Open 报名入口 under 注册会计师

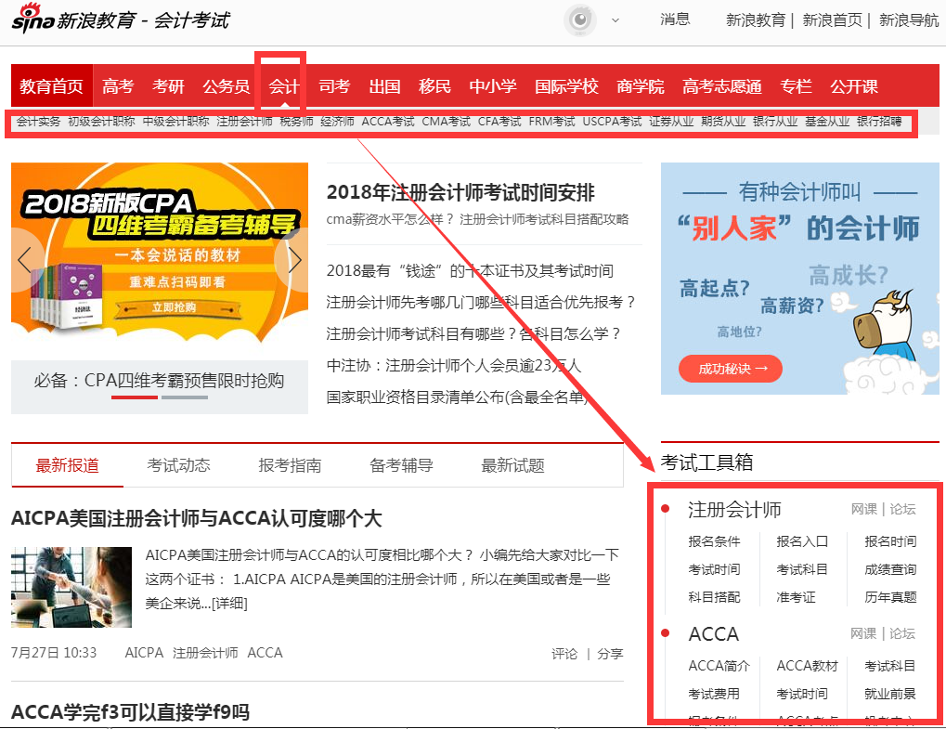802,541
